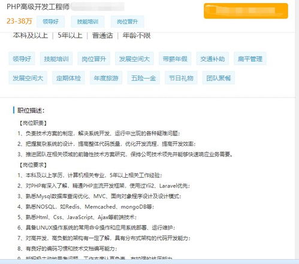This screenshot has width=299, height=264.
Task: Click requirement 4 mentioning Redis、Memcached
Action: coord(86,207)
